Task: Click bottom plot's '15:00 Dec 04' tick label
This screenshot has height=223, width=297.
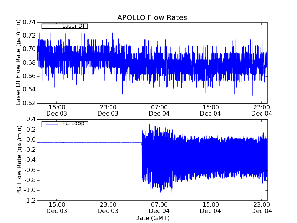Action: pos(210,208)
